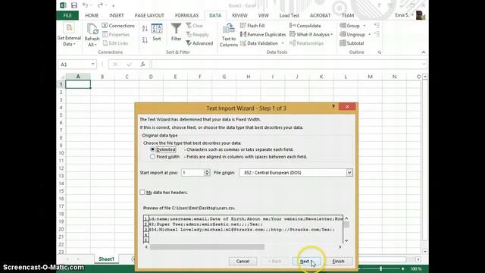This screenshot has width=485, height=273.
Task: Adjust the zoom slider in status bar
Action: click(x=380, y=268)
